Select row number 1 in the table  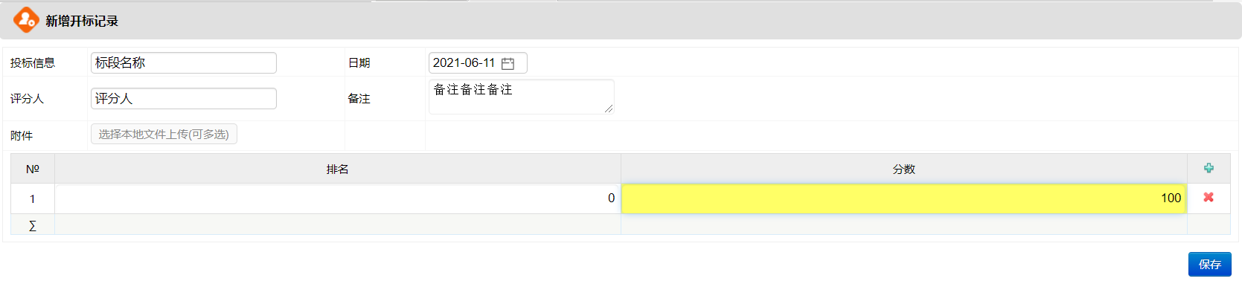point(33,199)
